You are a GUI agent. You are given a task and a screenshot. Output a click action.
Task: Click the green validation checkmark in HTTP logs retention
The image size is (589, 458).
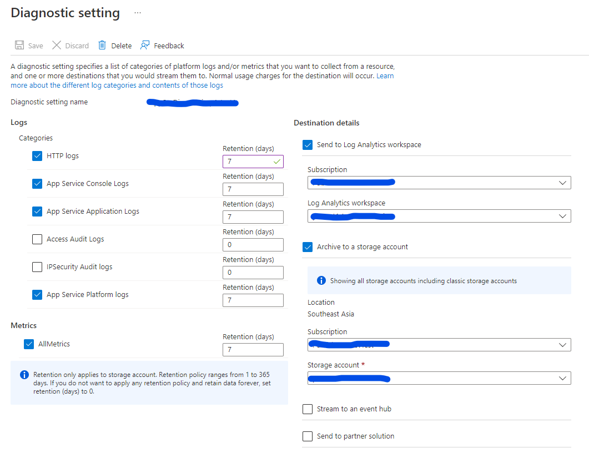(276, 161)
